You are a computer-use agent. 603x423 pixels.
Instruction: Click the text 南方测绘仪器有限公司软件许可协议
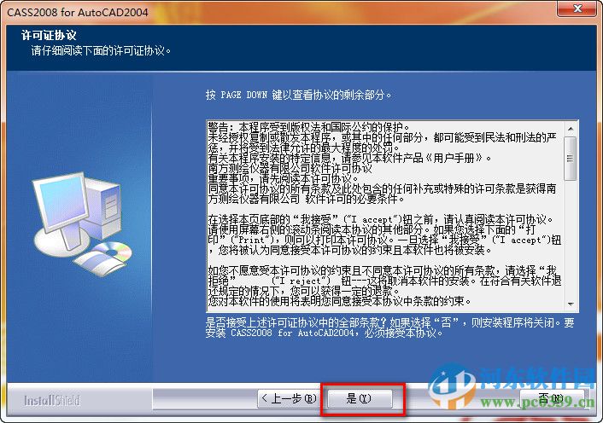click(x=290, y=168)
